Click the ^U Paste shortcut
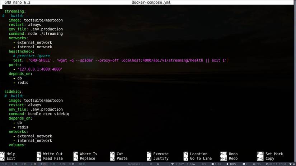 pos(119,158)
